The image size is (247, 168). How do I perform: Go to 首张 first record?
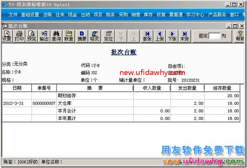(147, 36)
